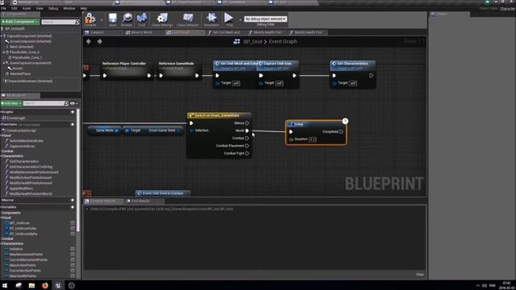This screenshot has height=290, width=516.
Task: Click the Switch on Enum_GameState node header
Action: click(x=218, y=115)
